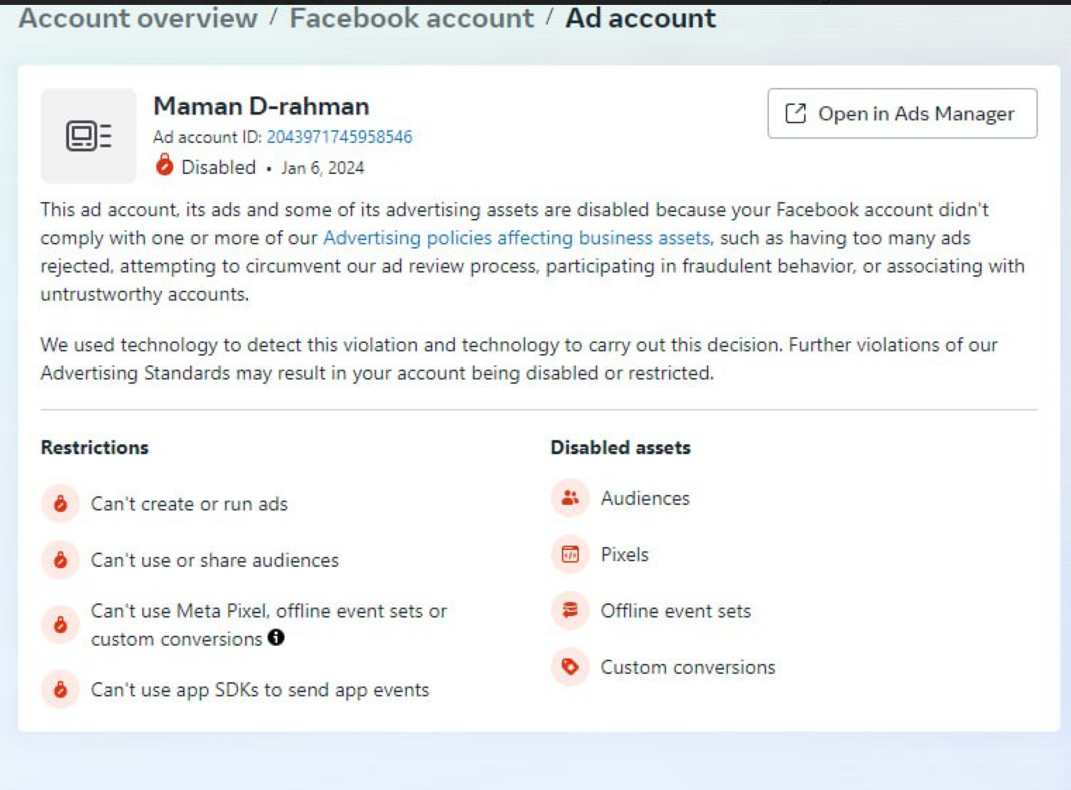Screen dimensions: 1071x790
Task: Open the account in Ads Manager
Action: [x=902, y=113]
